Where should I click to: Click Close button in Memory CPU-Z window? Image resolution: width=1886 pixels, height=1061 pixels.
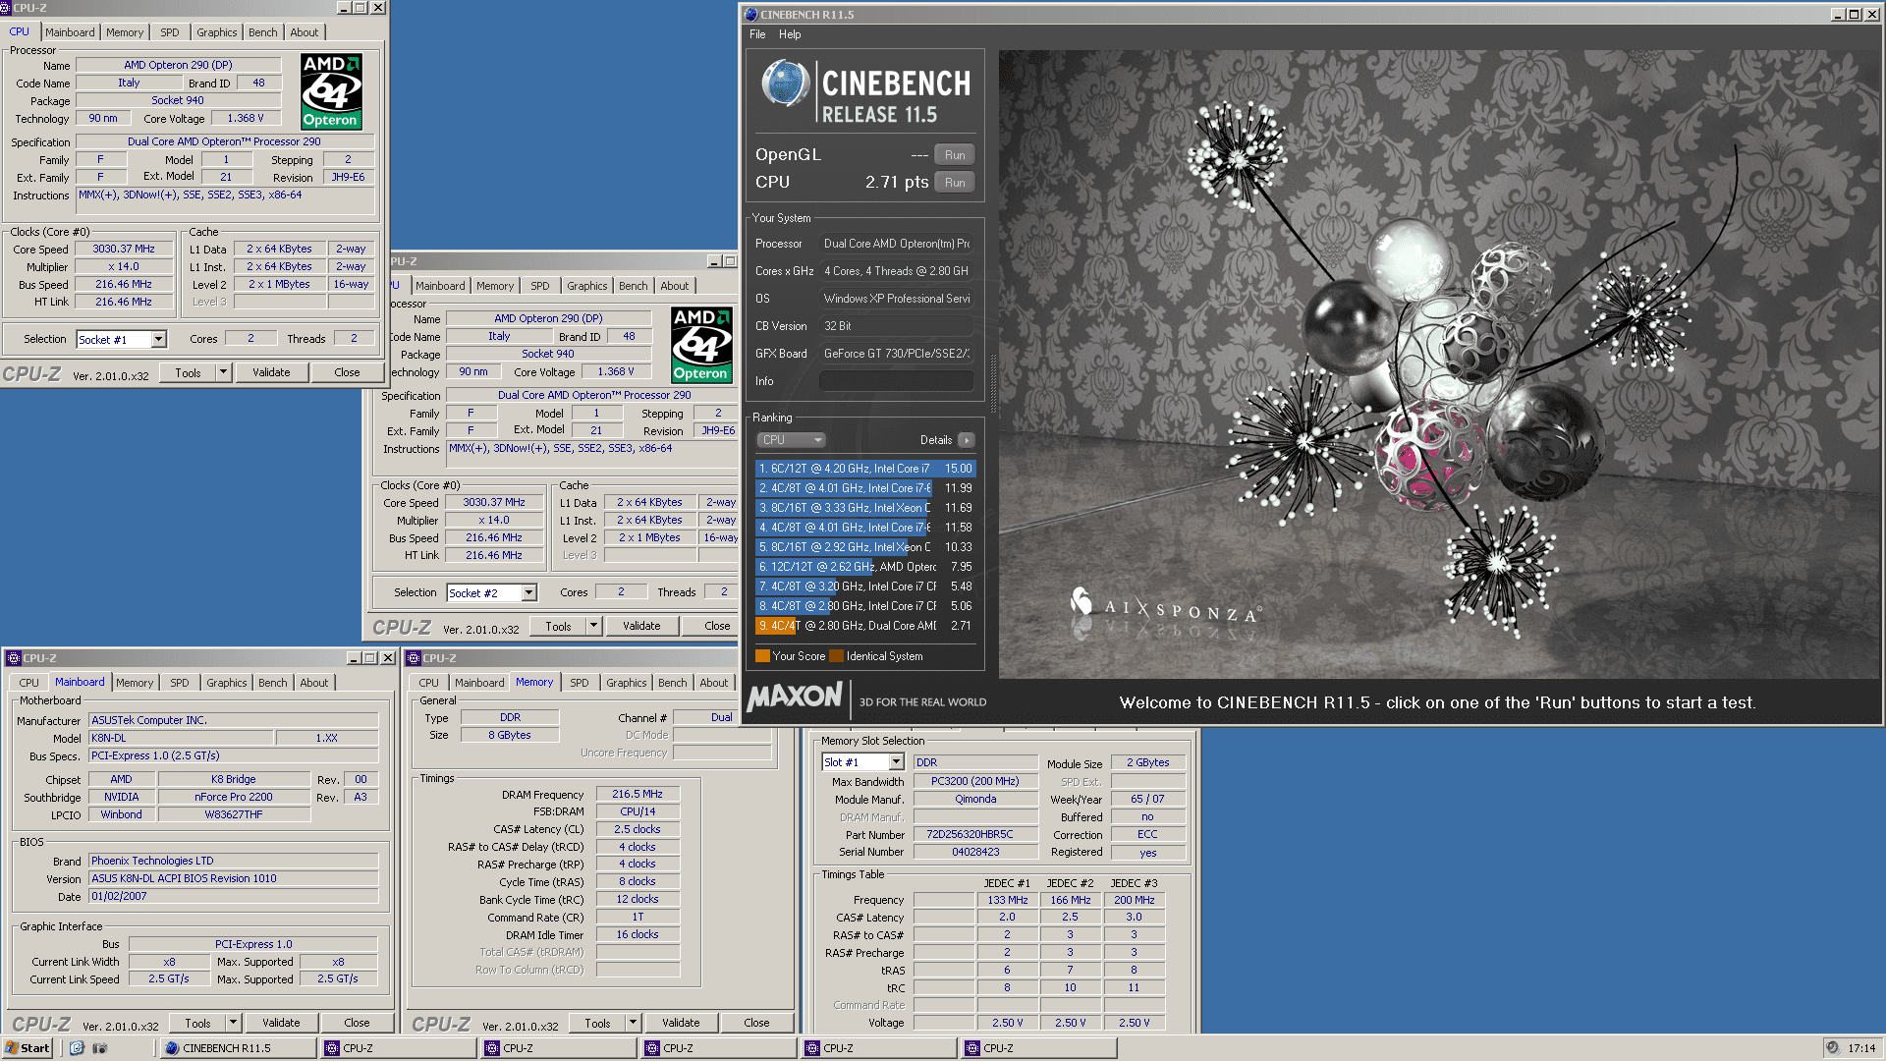tap(756, 1023)
